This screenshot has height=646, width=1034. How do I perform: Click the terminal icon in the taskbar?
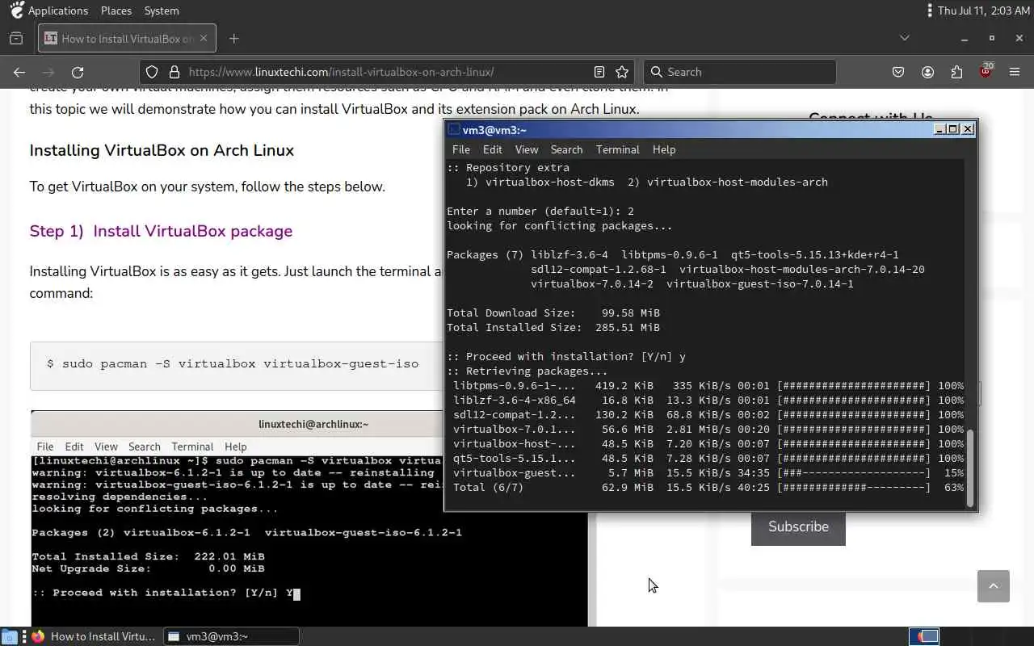tap(173, 636)
